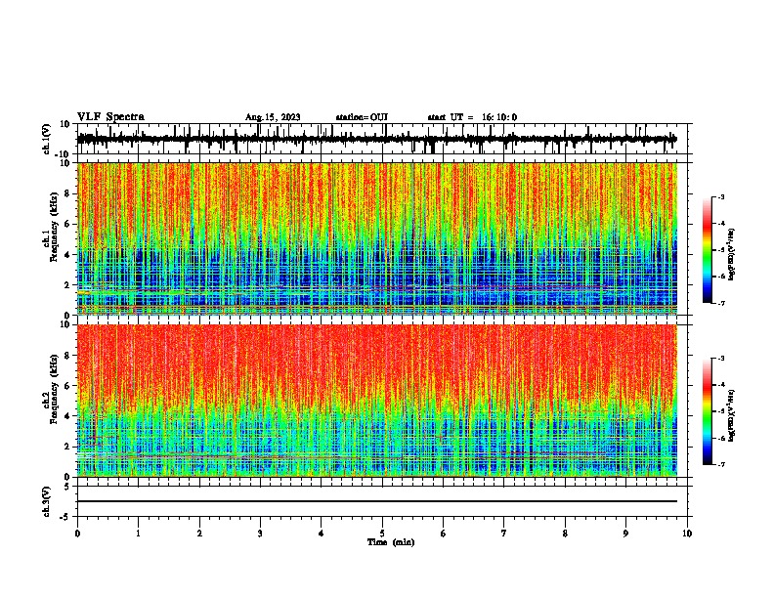Click the ch.2 colorbar log(PSD) units label

[x=732, y=415]
